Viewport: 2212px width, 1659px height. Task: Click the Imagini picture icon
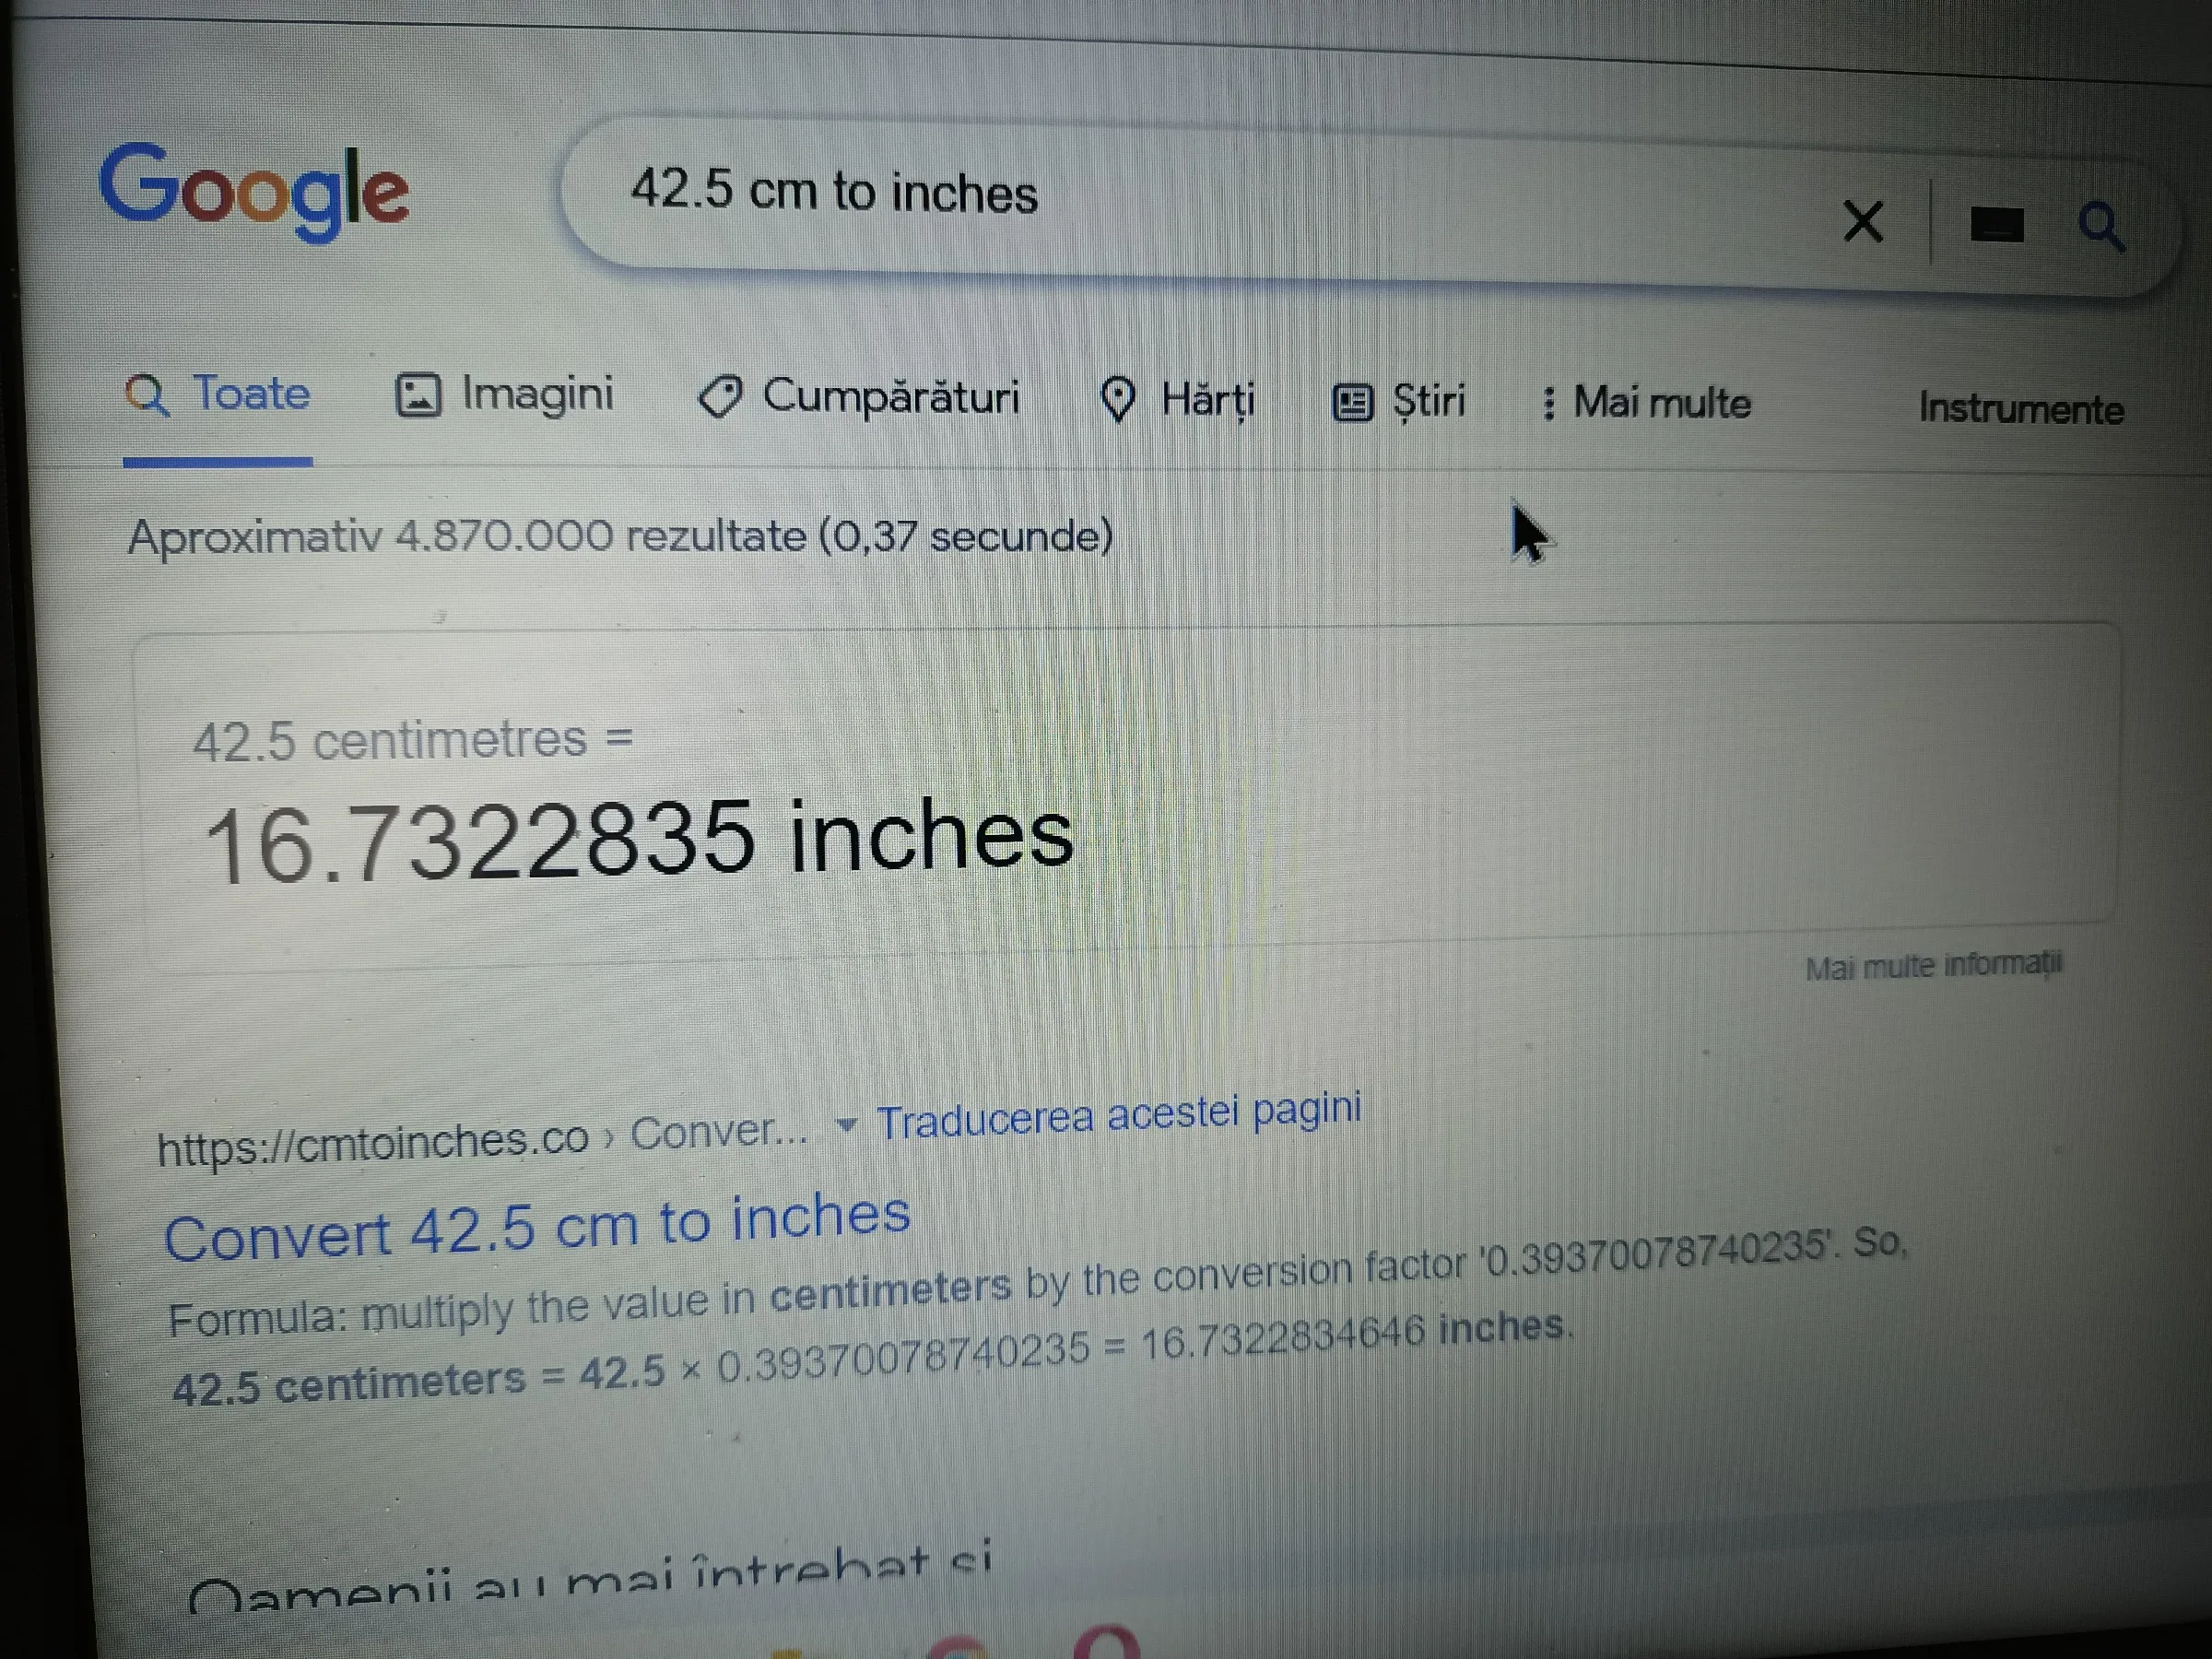[x=418, y=395]
